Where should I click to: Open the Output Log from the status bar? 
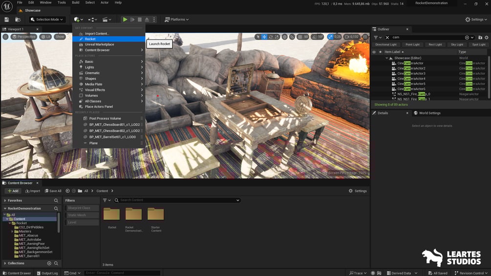coord(47,273)
